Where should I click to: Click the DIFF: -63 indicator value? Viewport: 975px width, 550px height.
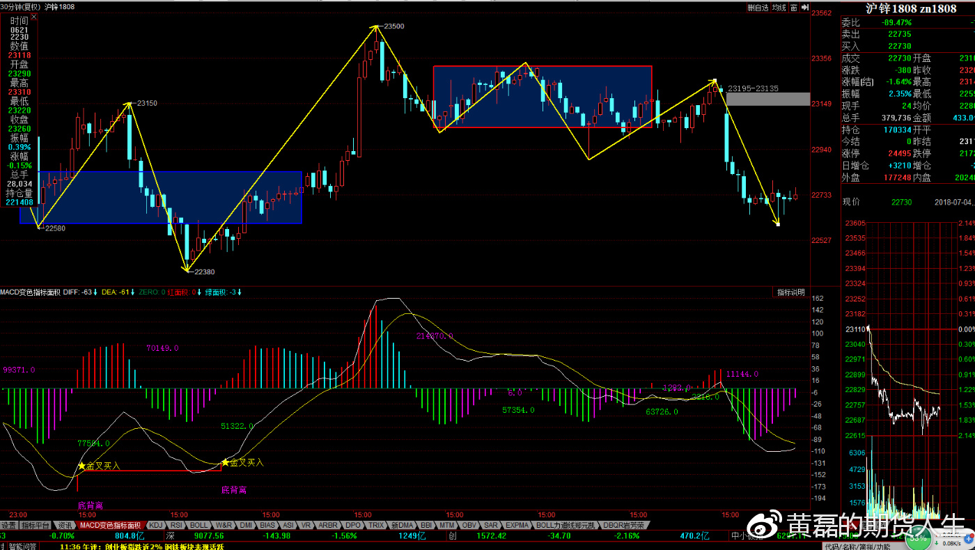pos(81,292)
